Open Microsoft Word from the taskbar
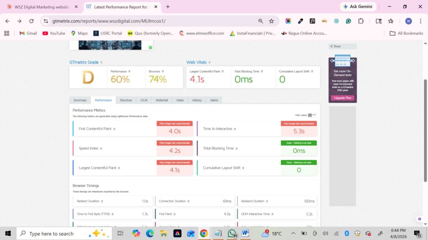 pos(245,233)
